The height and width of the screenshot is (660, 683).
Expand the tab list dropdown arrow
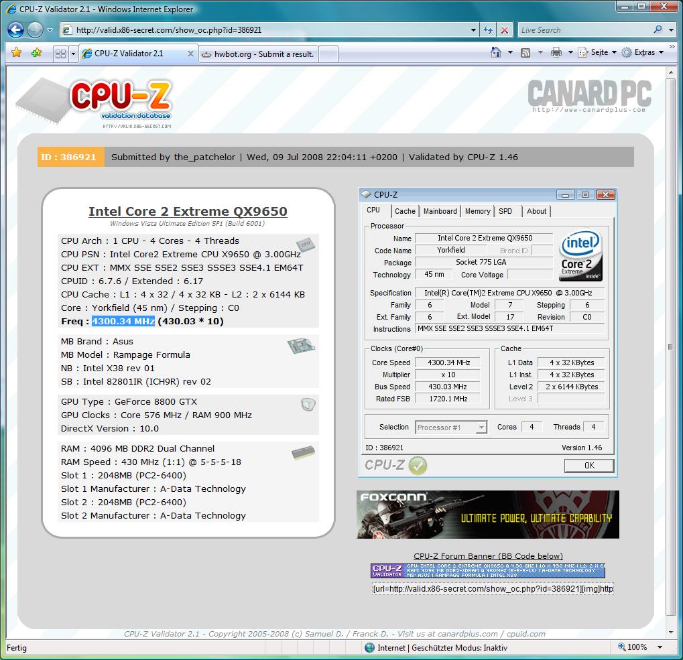(73, 54)
